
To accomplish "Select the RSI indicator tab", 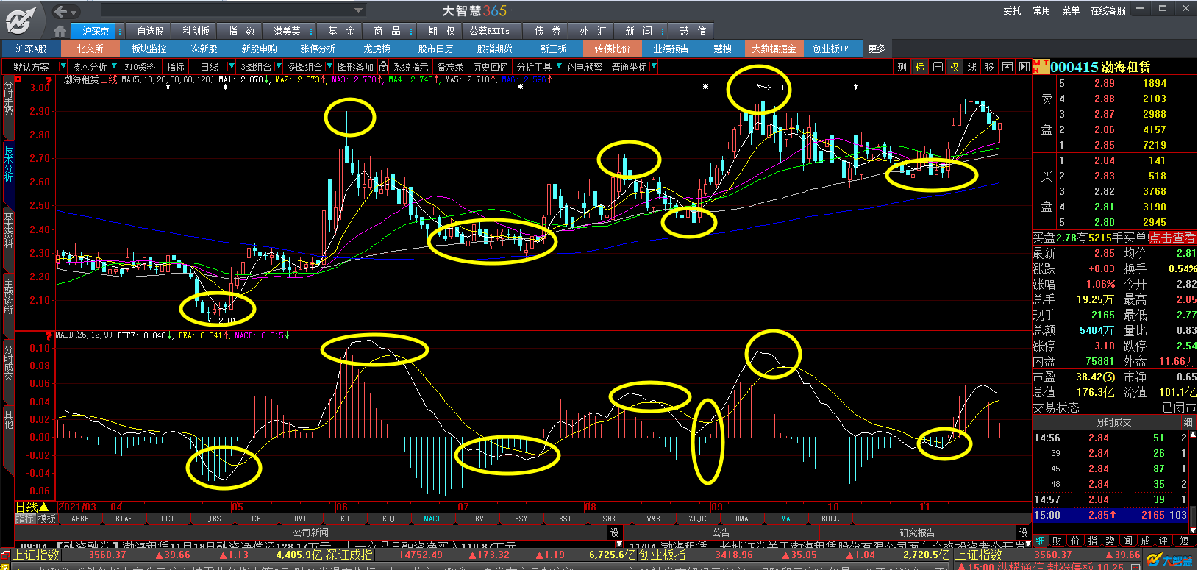I will pos(565,519).
